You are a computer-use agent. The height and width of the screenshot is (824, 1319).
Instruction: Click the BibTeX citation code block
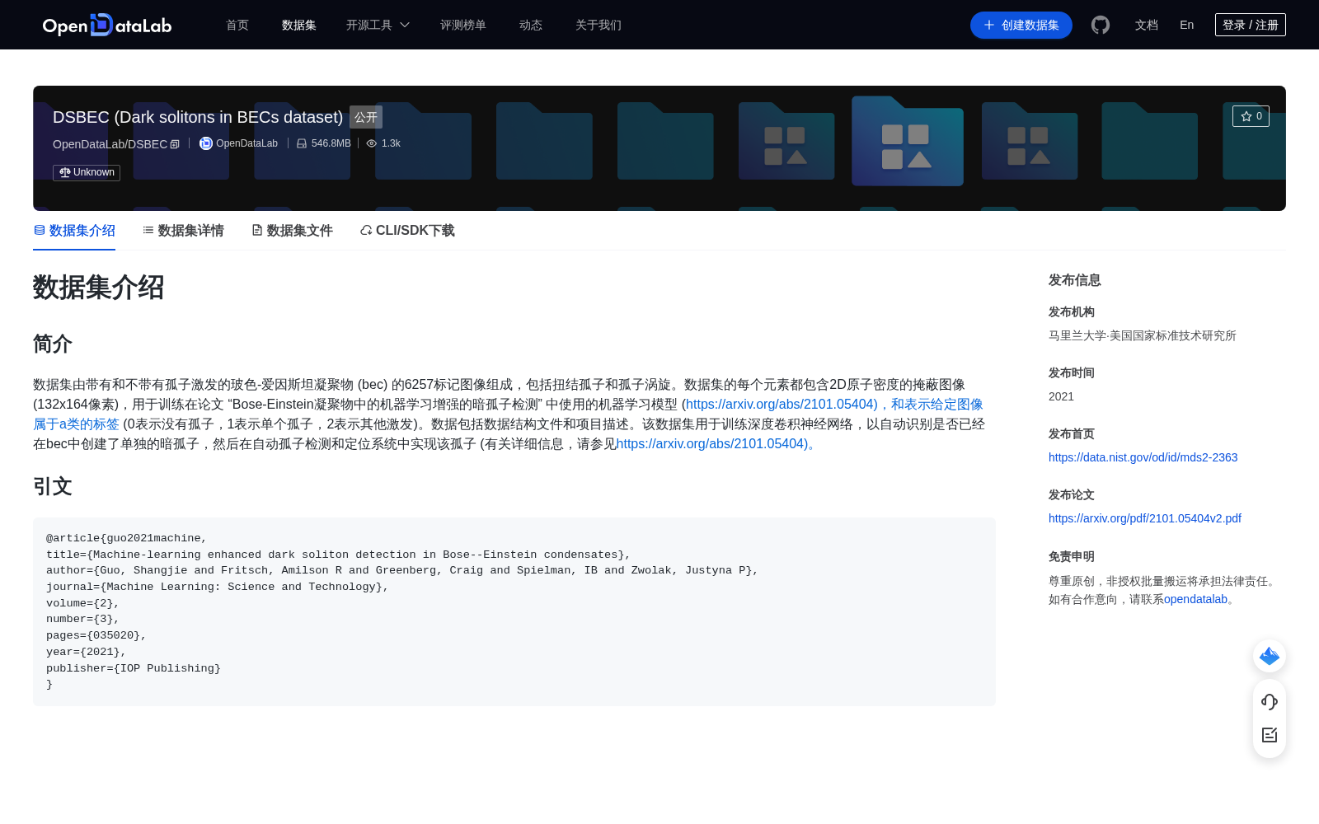(514, 611)
